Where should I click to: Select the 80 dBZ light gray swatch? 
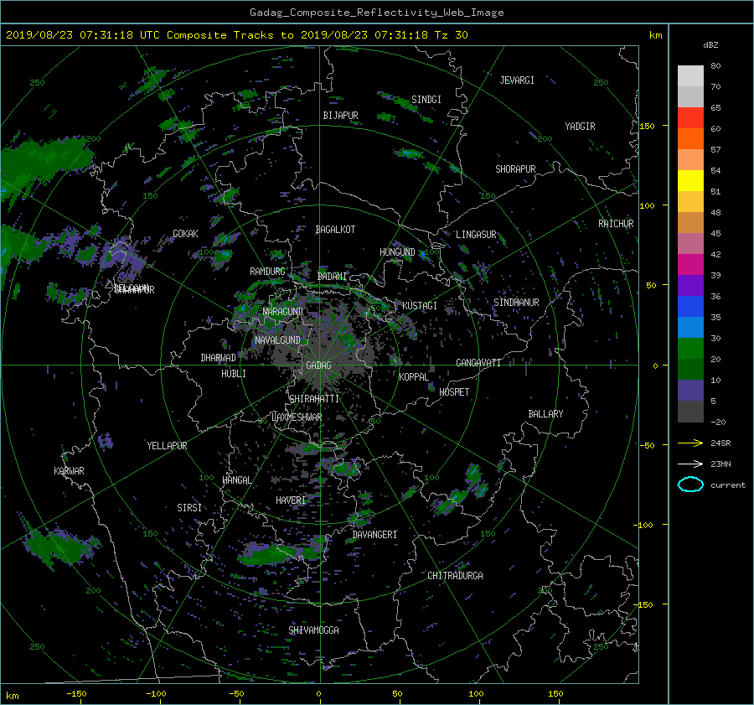tap(690, 75)
